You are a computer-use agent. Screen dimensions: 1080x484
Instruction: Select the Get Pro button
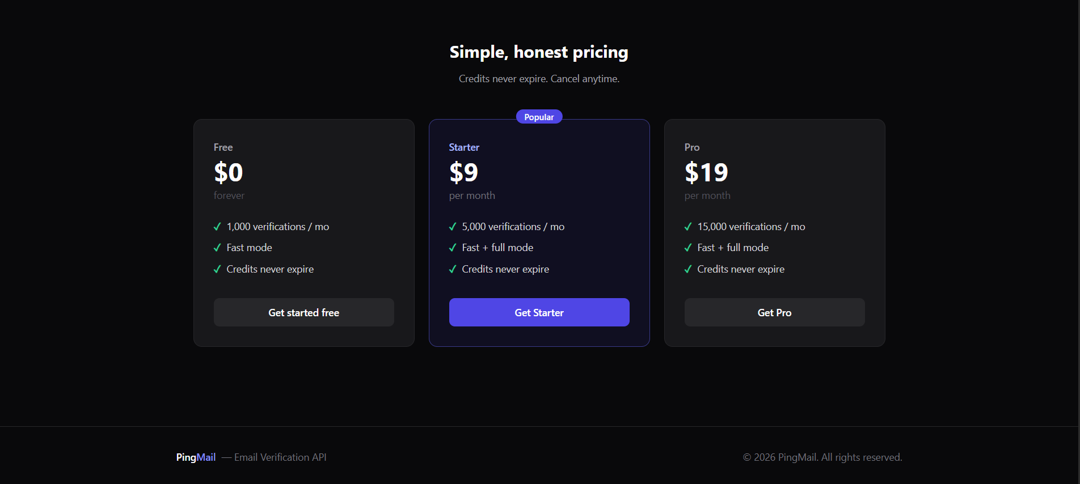click(774, 312)
